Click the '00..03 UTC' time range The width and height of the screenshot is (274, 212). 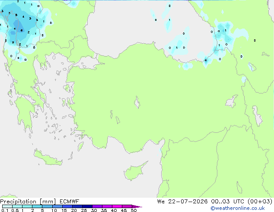click(227, 202)
